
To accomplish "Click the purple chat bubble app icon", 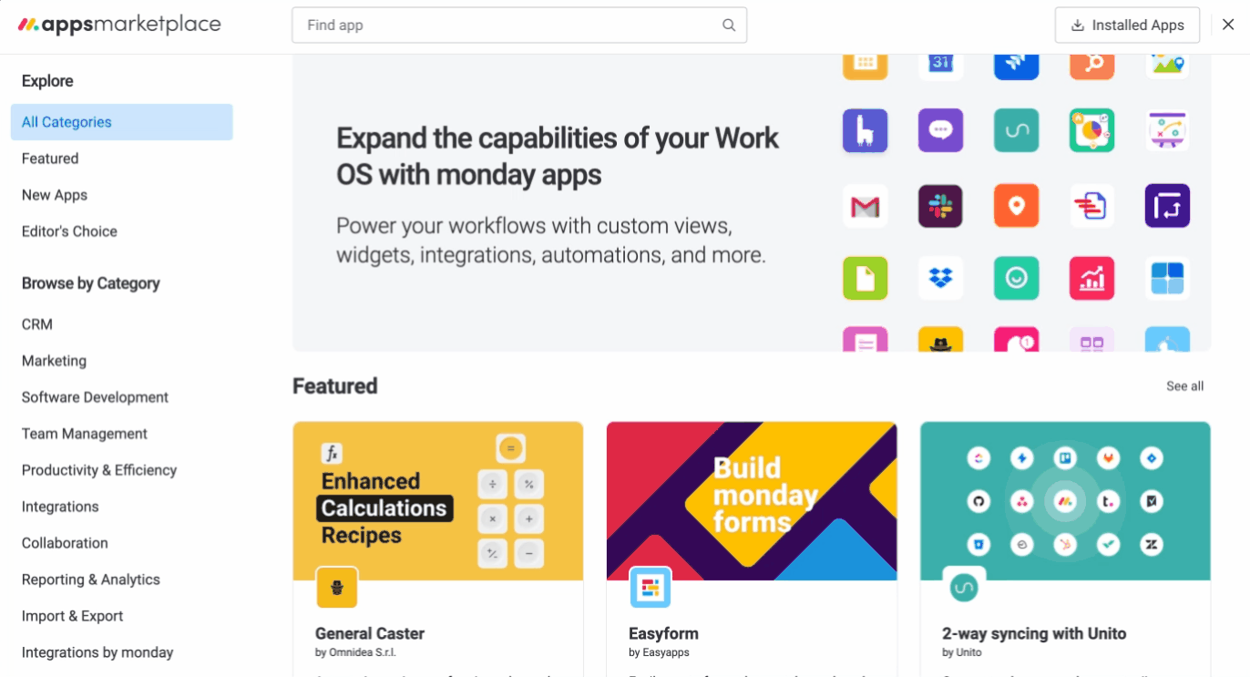I will pyautogui.click(x=940, y=131).
